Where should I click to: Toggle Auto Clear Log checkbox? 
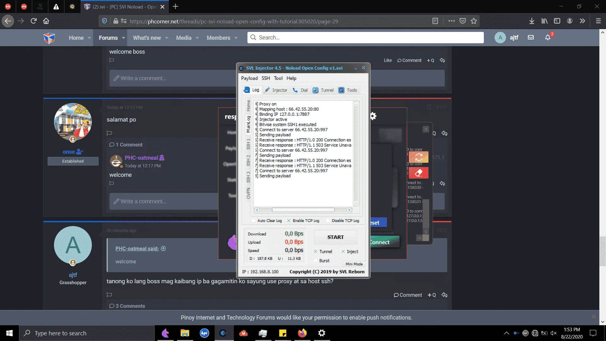(253, 221)
